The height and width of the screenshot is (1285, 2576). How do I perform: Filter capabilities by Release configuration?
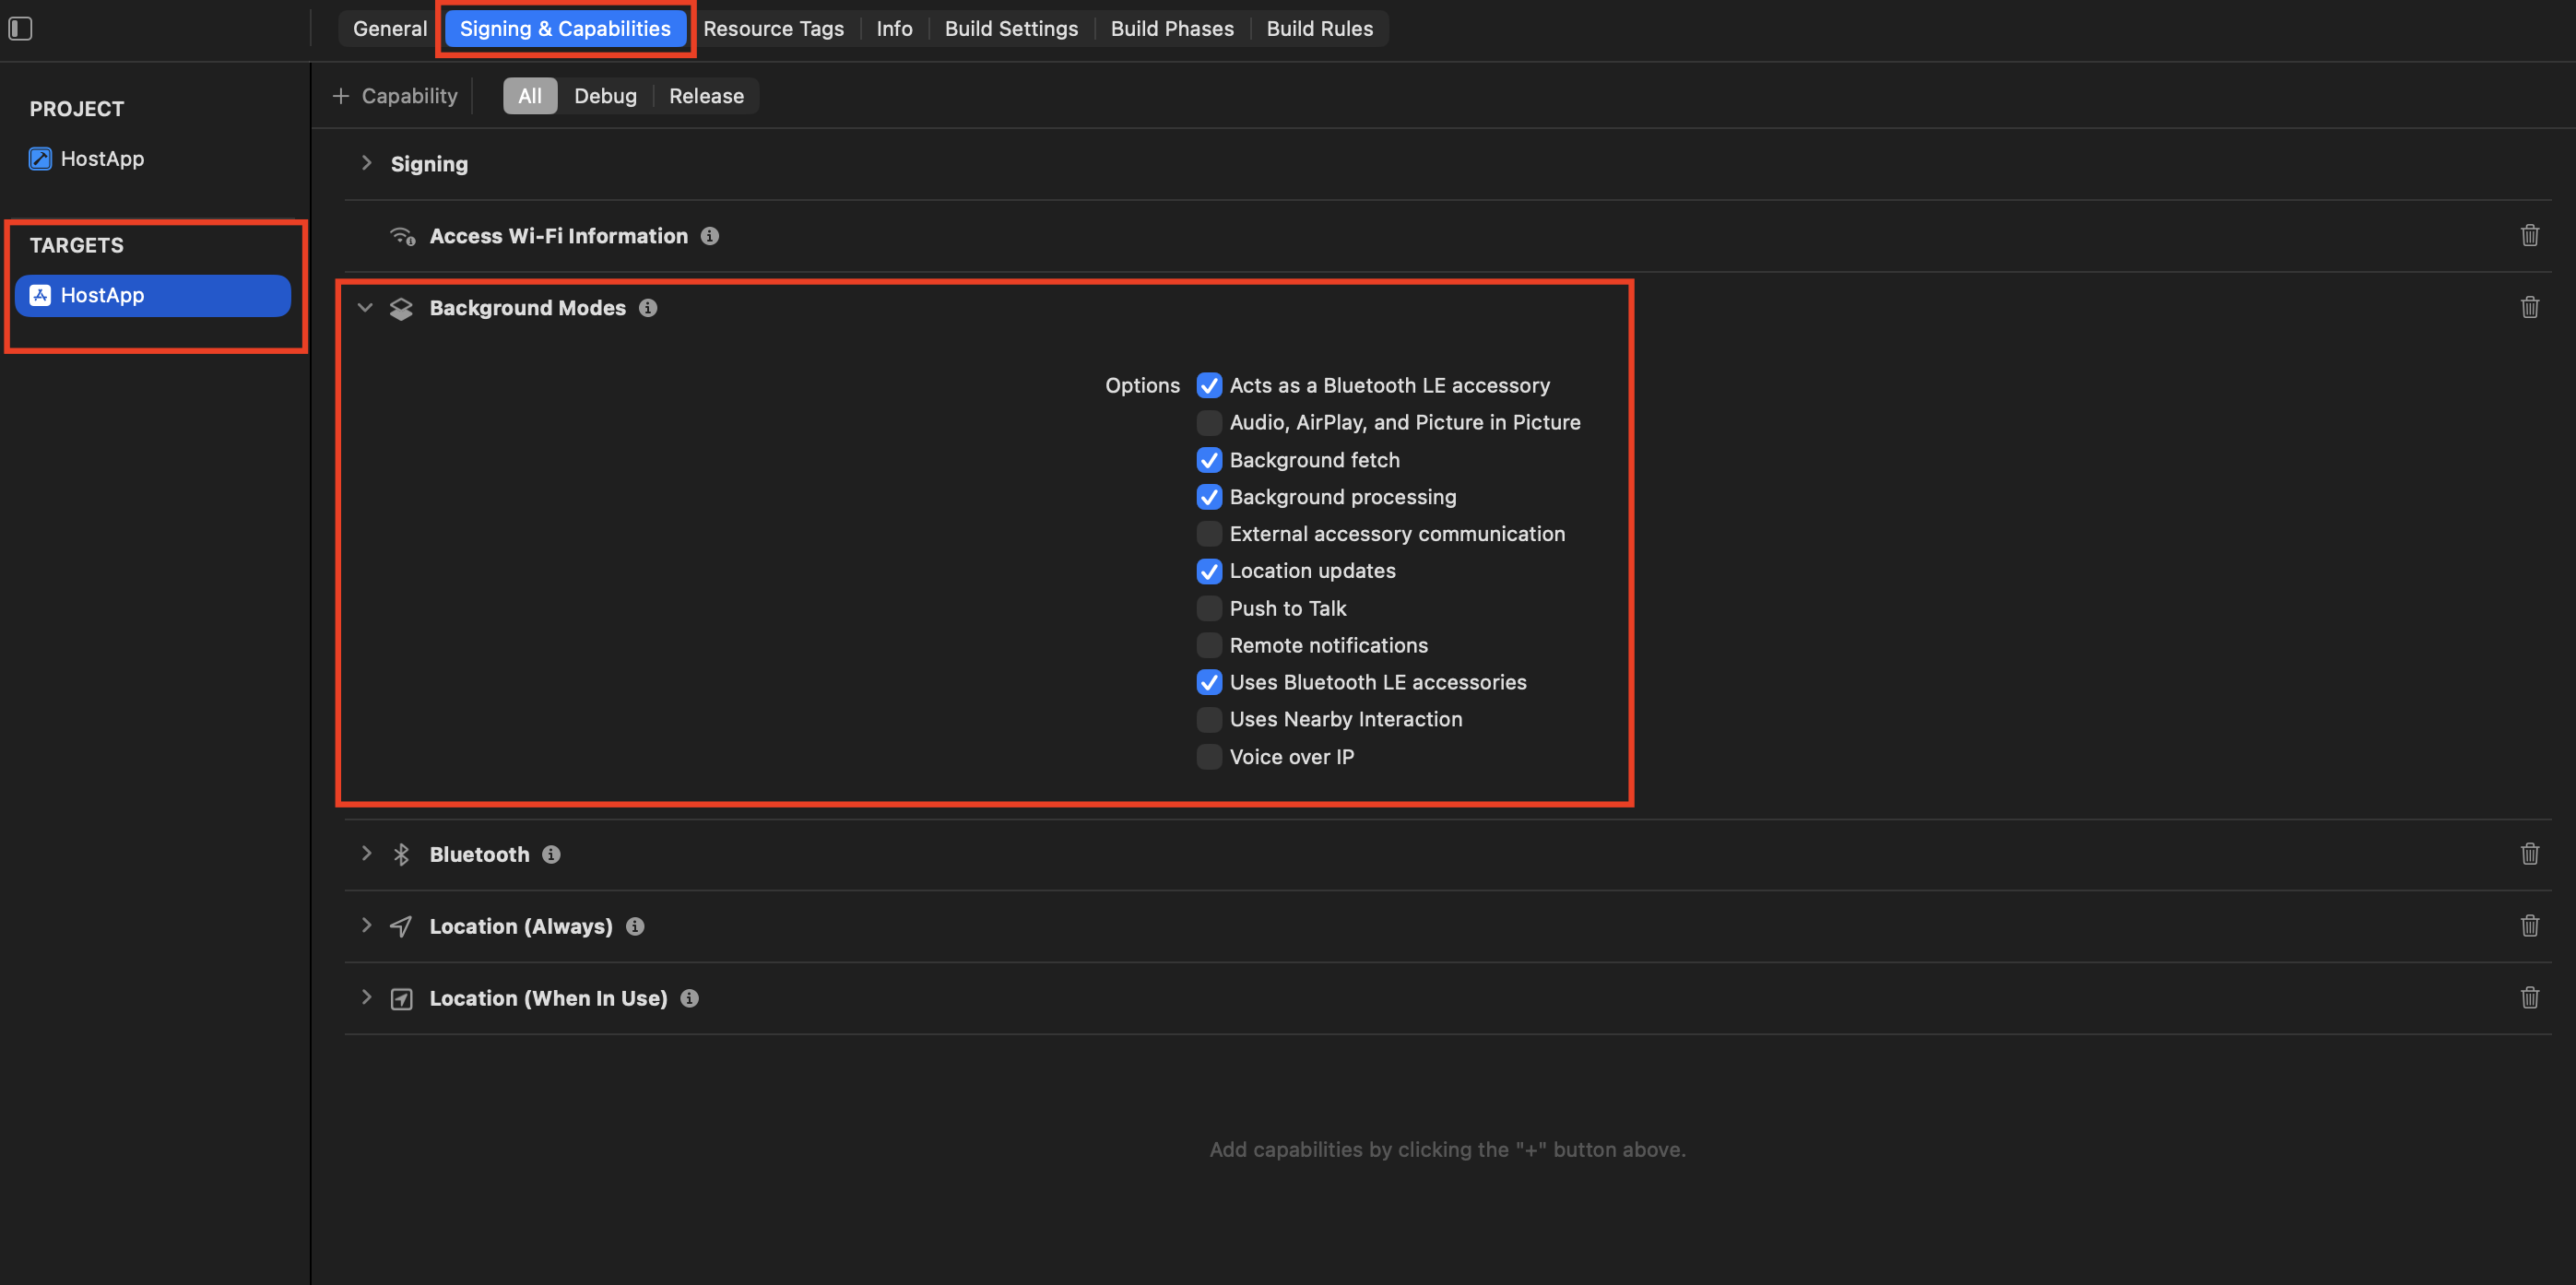[706, 96]
